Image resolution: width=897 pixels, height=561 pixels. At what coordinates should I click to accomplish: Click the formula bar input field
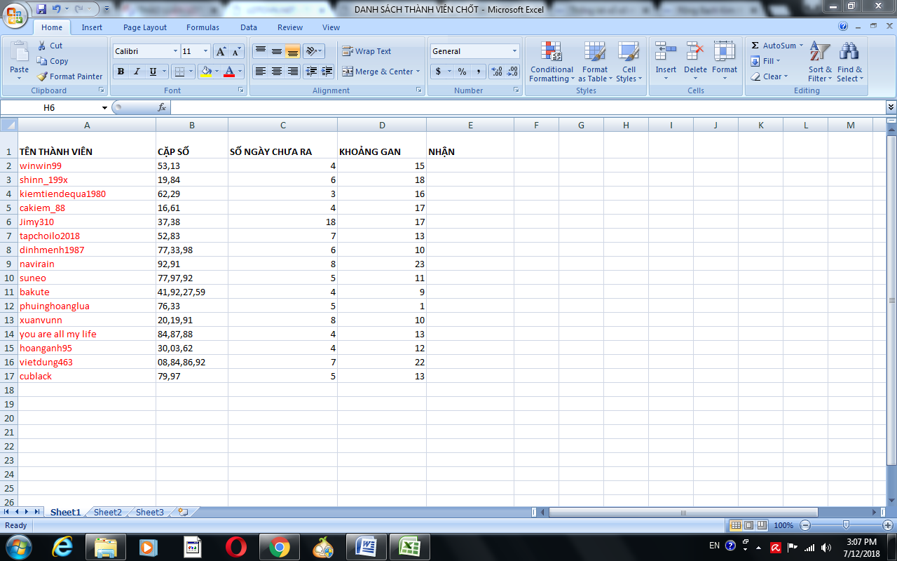pyautogui.click(x=528, y=108)
